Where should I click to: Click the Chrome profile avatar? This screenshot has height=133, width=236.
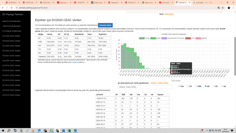click(x=229, y=8)
